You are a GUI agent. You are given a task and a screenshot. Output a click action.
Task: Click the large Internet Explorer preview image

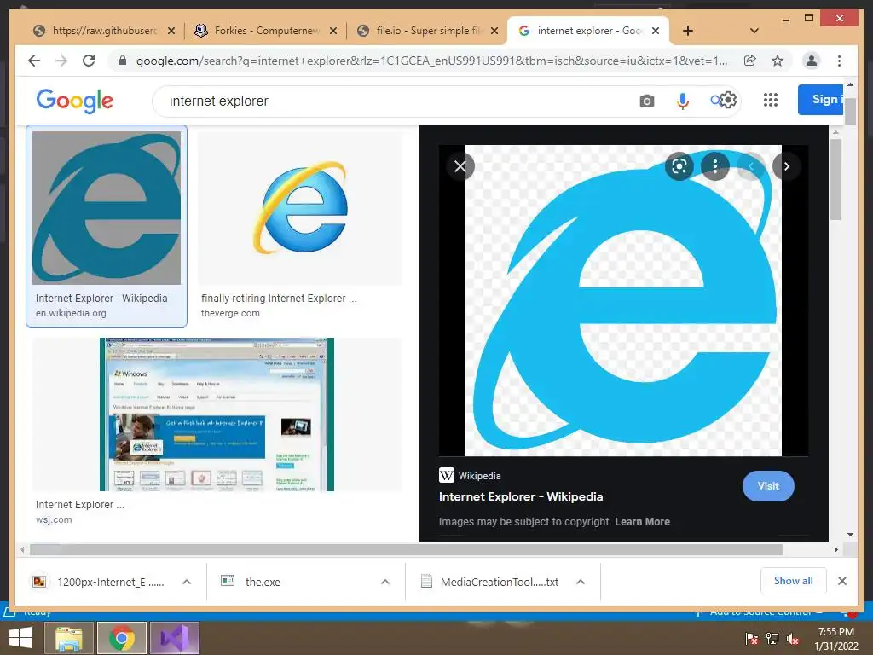click(623, 300)
